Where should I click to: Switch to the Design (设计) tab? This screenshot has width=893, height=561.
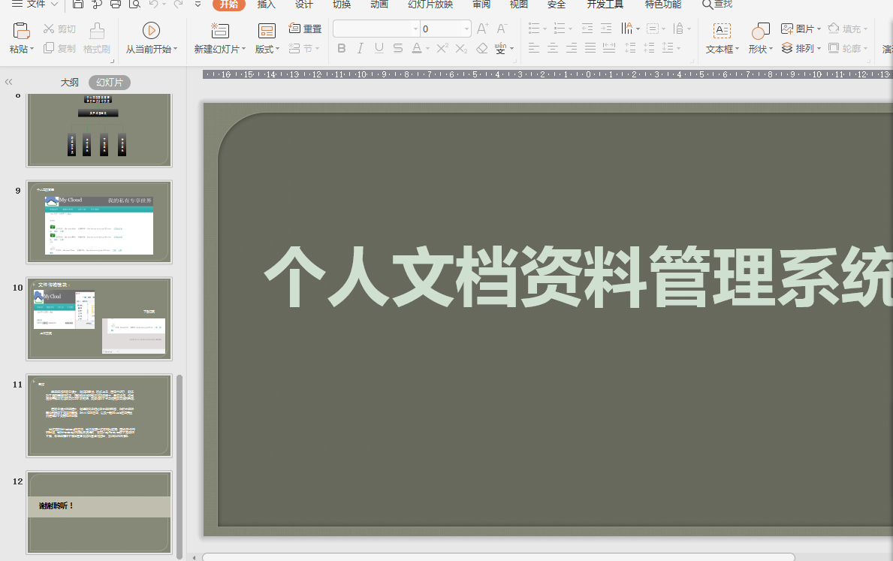[303, 4]
